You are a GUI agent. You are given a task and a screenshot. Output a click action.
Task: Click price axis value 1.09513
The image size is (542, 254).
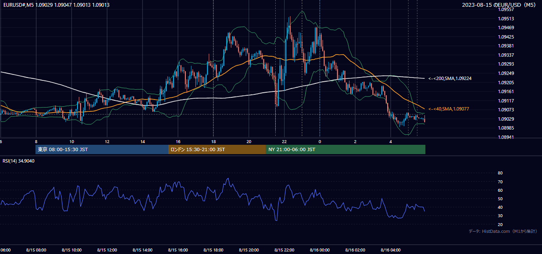point(506,19)
